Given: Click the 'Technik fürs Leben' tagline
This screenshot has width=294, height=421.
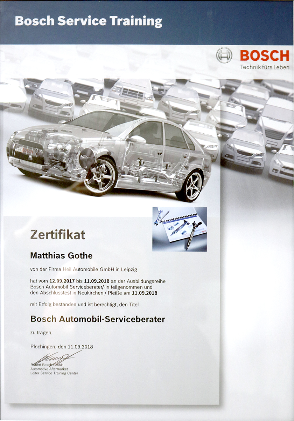Looking at the screenshot, I should pos(264,67).
